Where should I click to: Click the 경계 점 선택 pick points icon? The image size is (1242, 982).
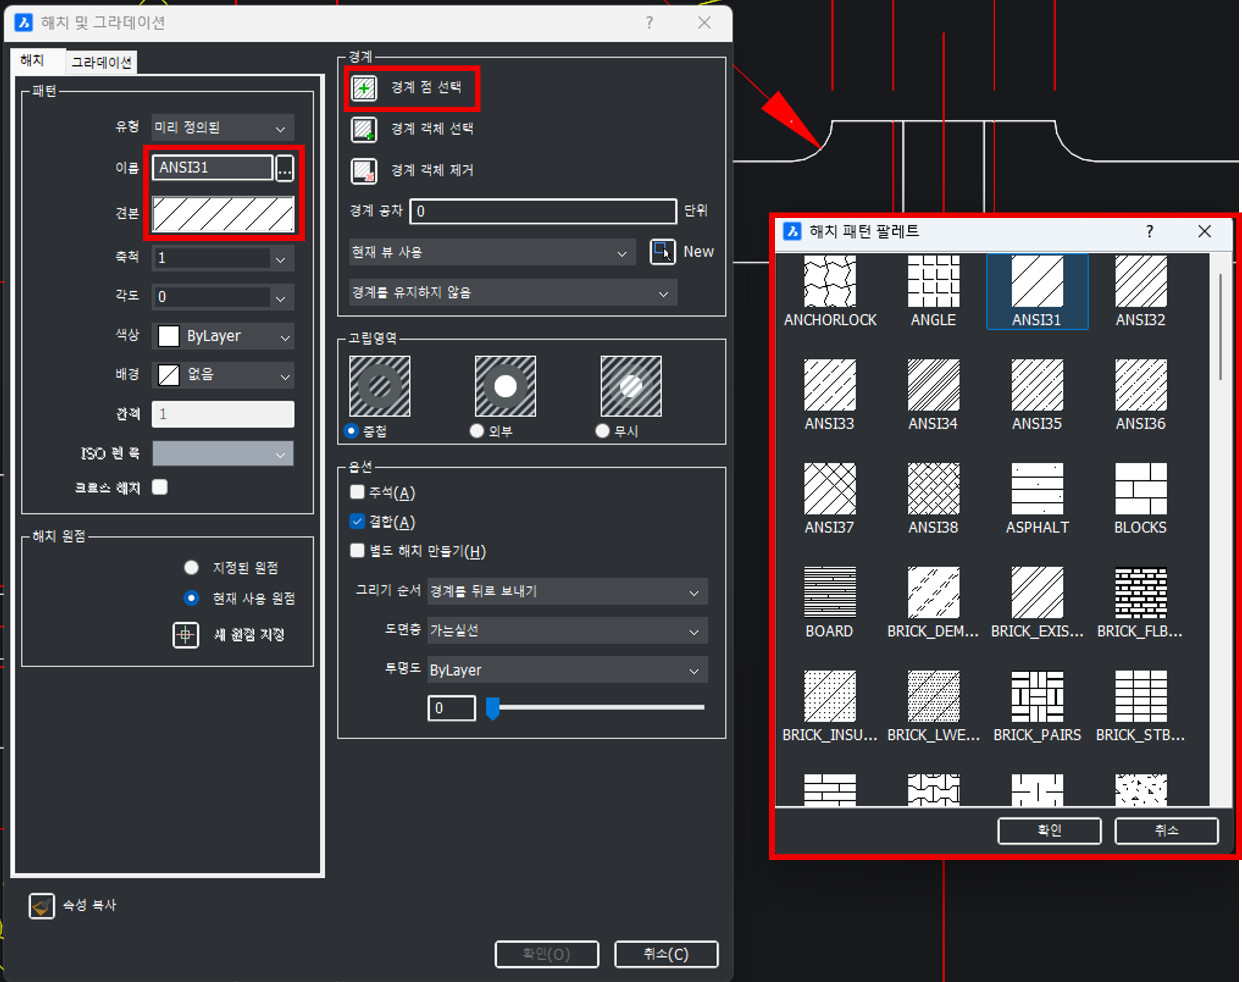click(364, 88)
